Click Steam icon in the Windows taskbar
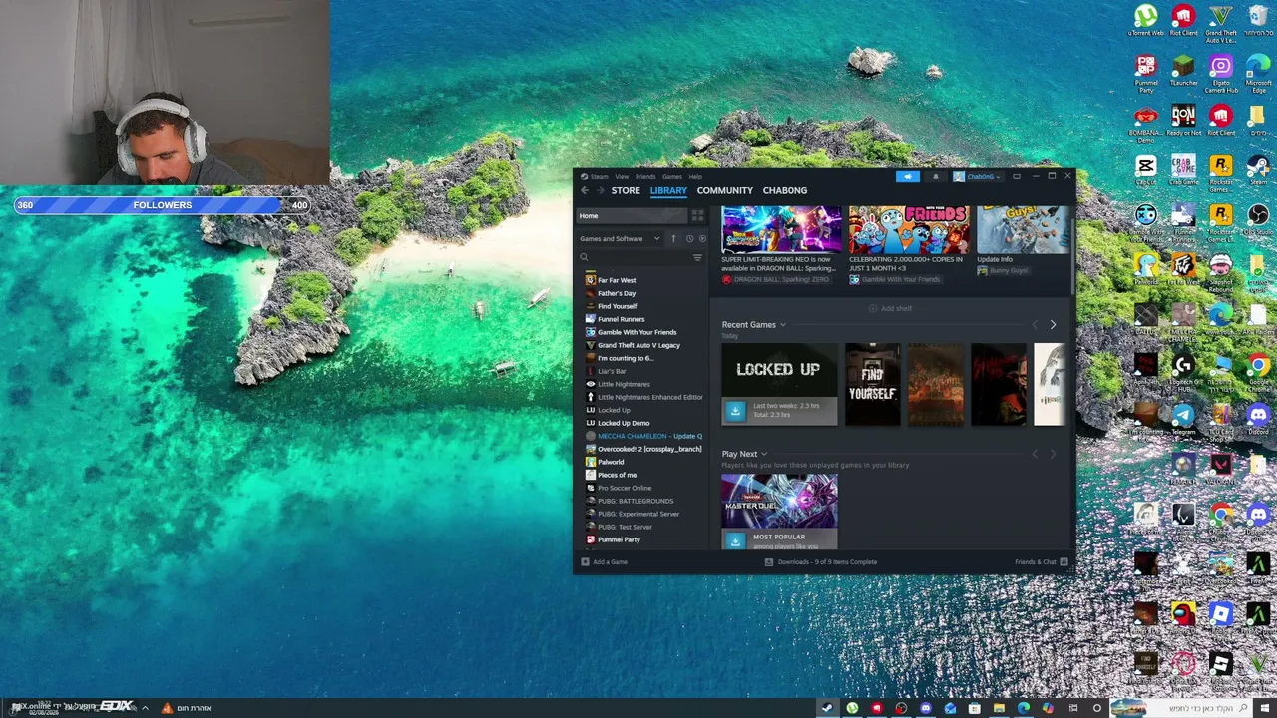1277x718 pixels. point(827,708)
